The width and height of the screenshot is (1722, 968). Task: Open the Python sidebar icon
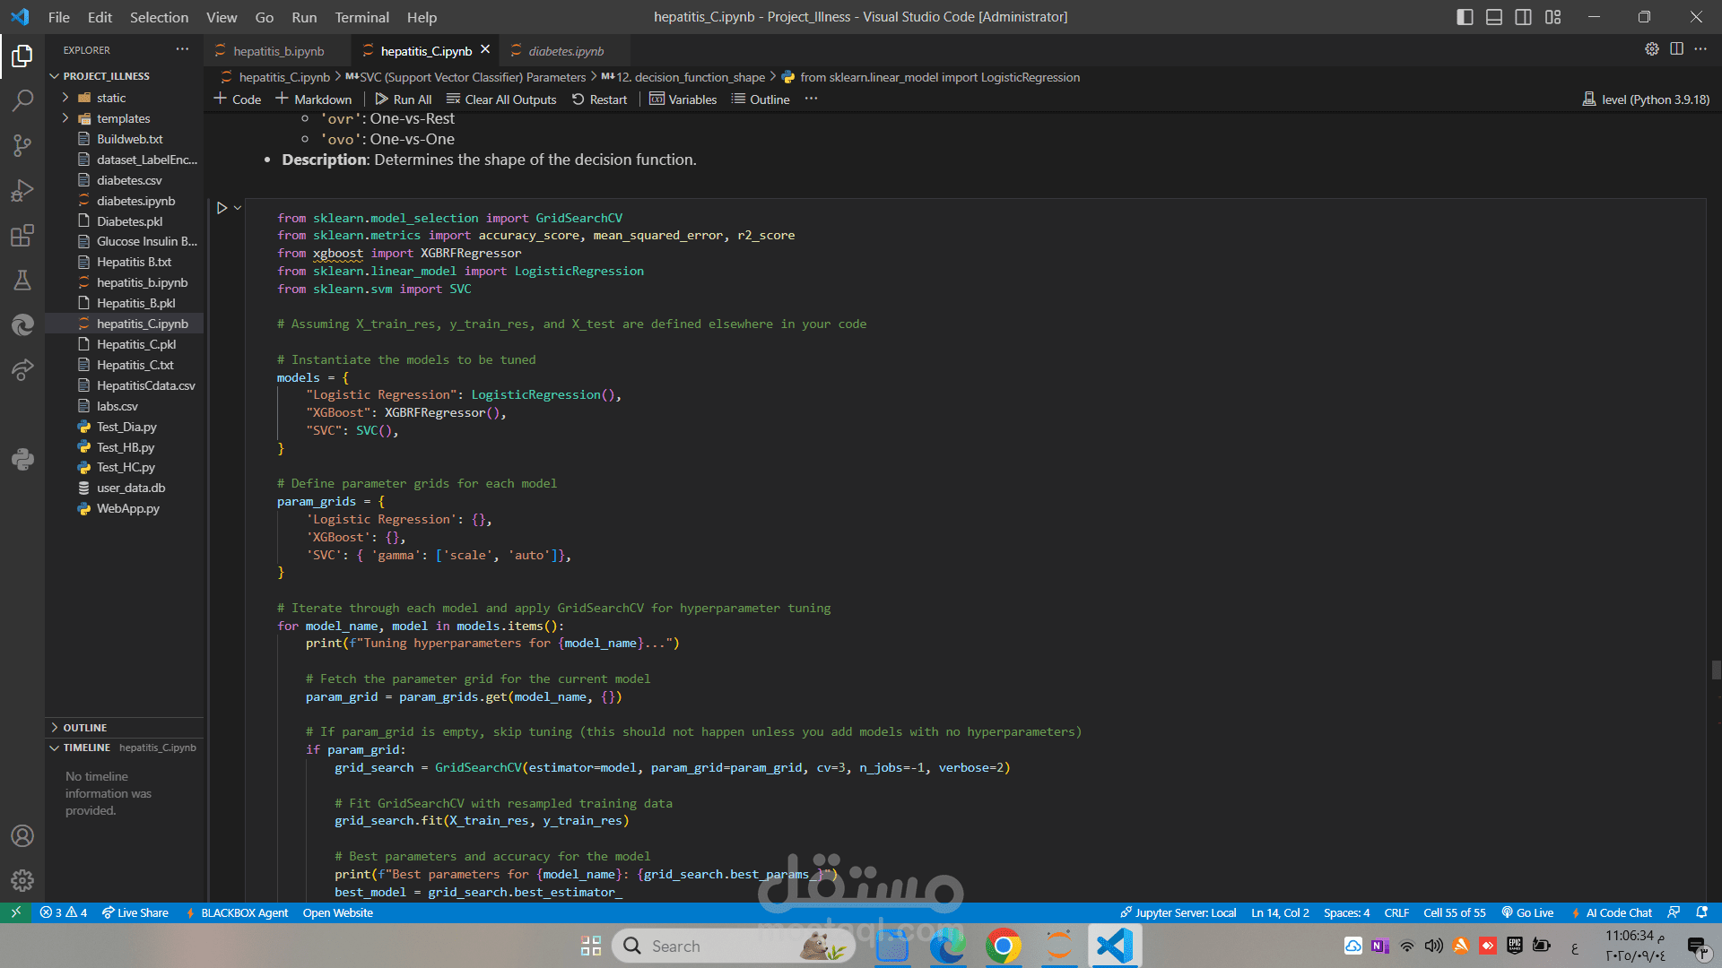coord(22,460)
